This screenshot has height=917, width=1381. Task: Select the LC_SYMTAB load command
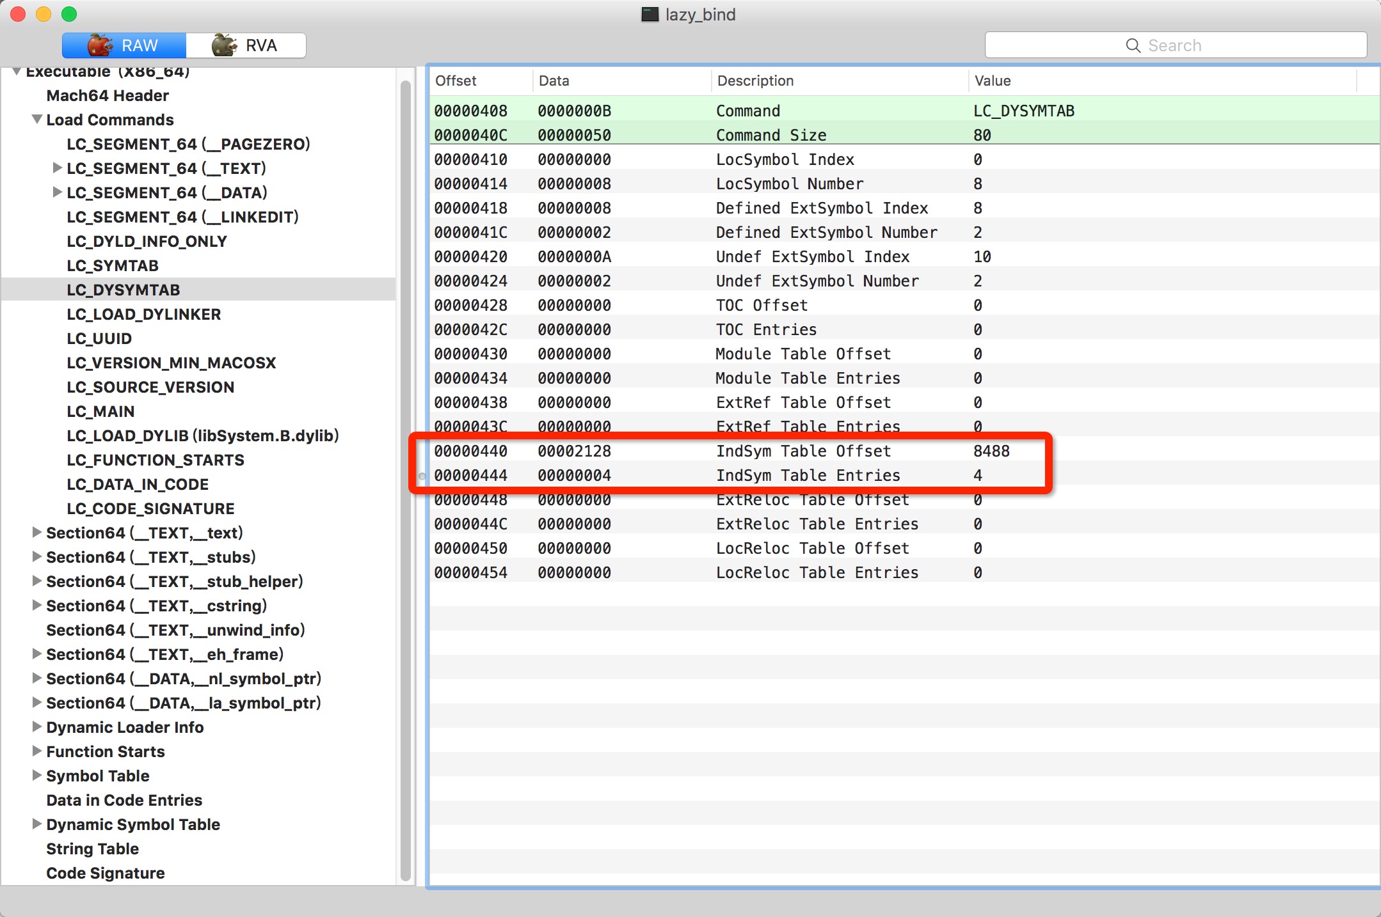click(x=113, y=265)
